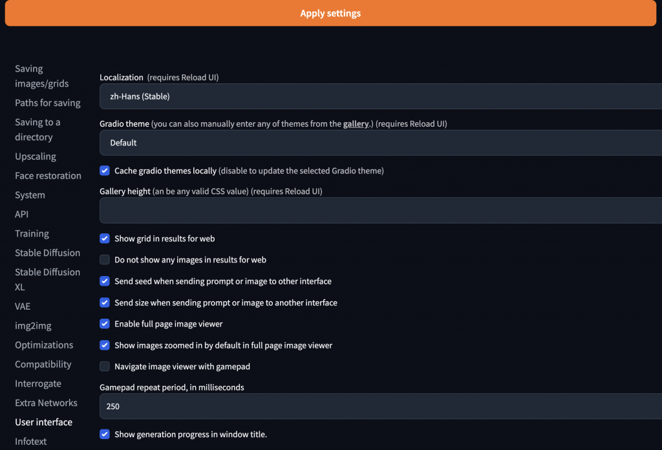The image size is (662, 450).
Task: Disable Cache gradio themes locally
Action: pyautogui.click(x=105, y=171)
